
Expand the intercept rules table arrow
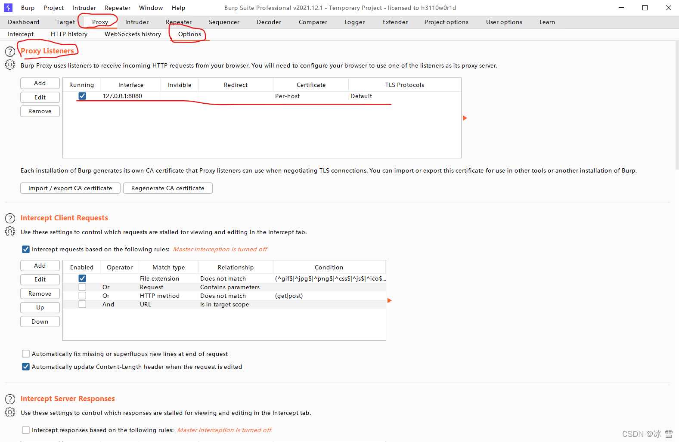coord(389,300)
